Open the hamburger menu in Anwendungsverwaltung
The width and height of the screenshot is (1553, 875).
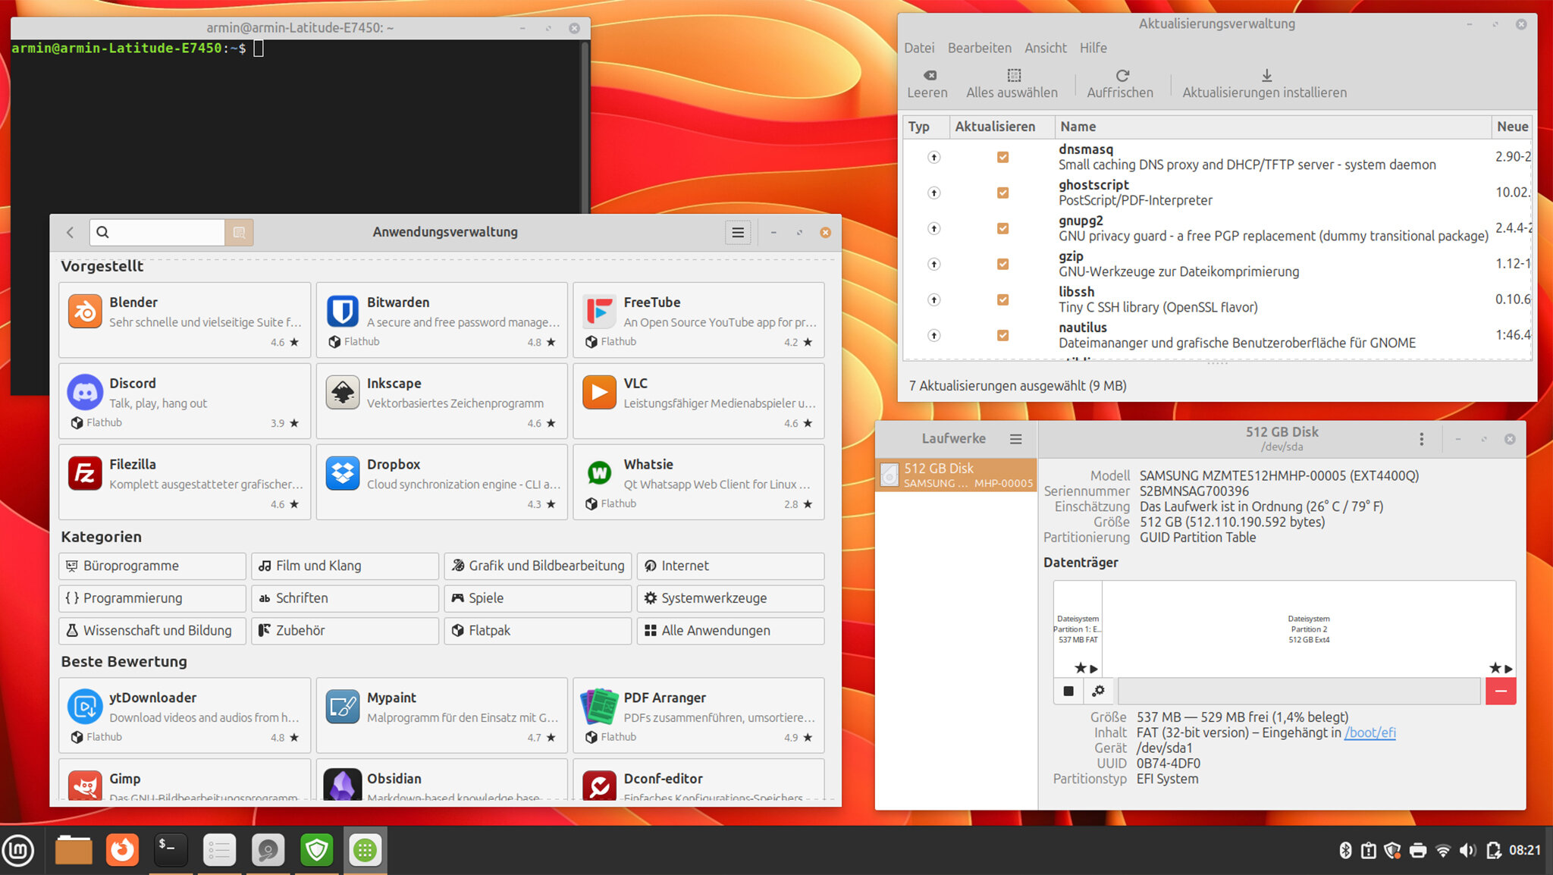tap(737, 232)
